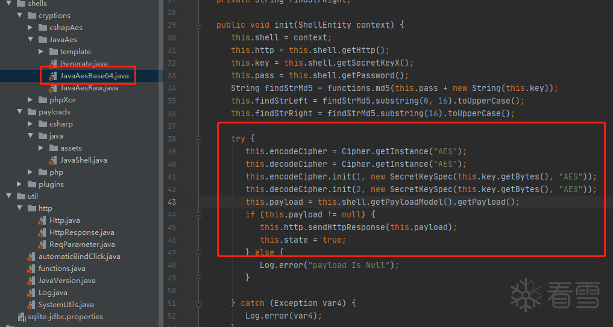
Task: Expand the phpXor folder arrow
Action: (31, 100)
